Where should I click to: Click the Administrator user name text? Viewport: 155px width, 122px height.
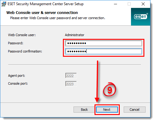[x=74, y=35]
